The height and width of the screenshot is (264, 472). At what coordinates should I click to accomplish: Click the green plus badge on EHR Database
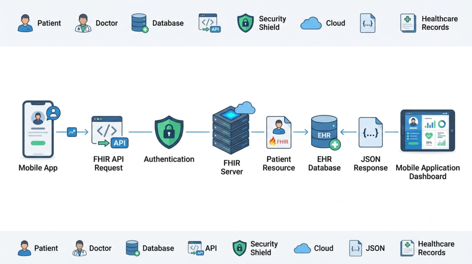(335, 145)
